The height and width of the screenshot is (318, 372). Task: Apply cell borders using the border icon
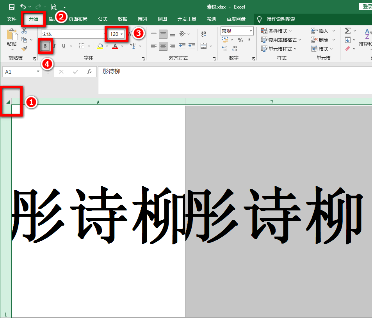82,46
